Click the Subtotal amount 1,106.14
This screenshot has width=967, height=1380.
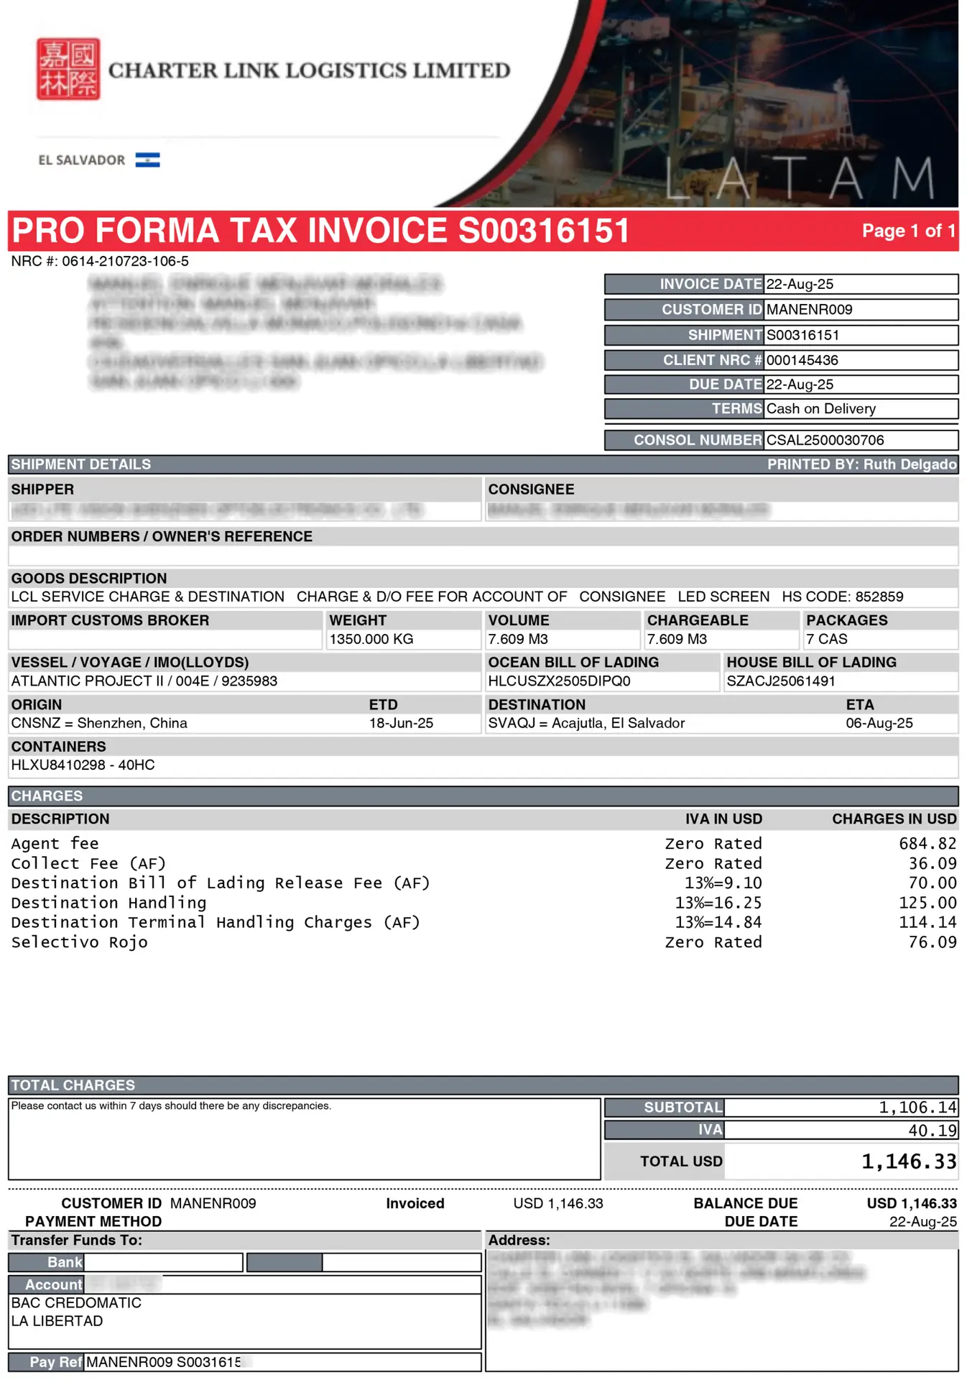coord(917,1108)
